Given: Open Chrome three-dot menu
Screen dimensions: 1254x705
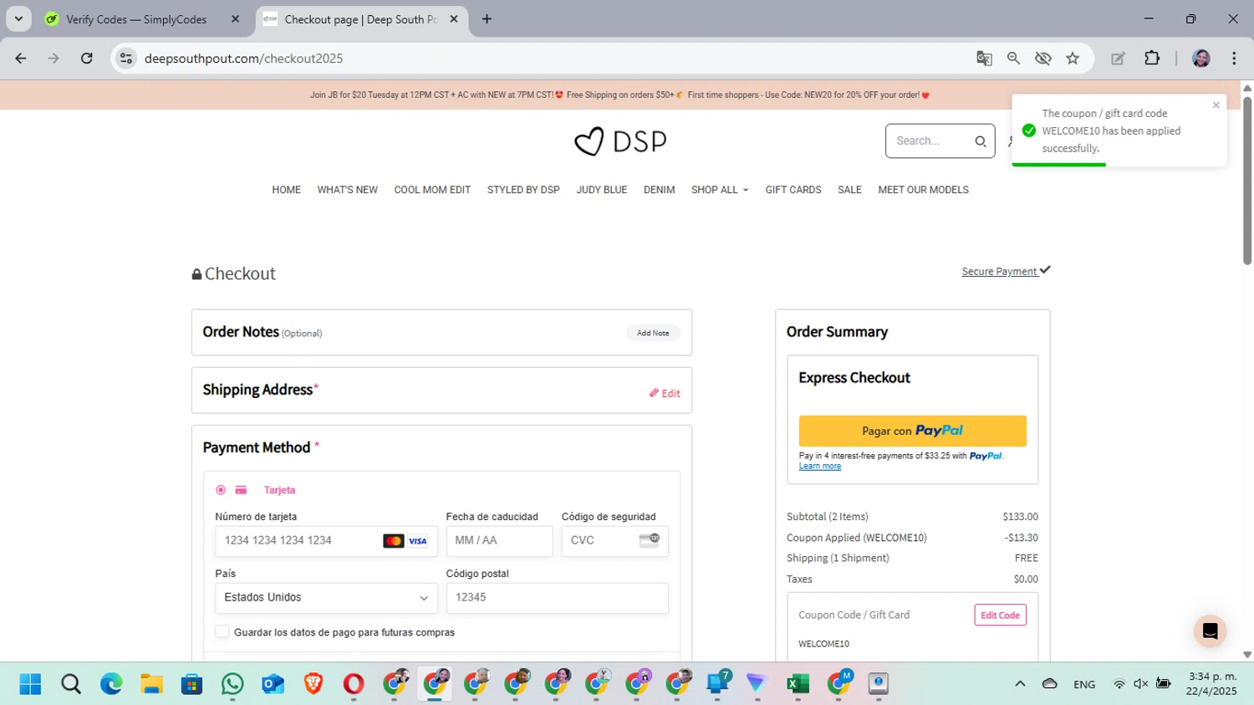Looking at the screenshot, I should coord(1234,59).
